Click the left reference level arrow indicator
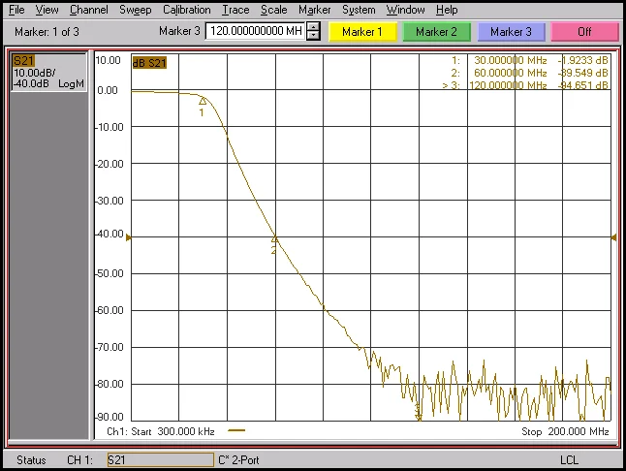 click(128, 237)
